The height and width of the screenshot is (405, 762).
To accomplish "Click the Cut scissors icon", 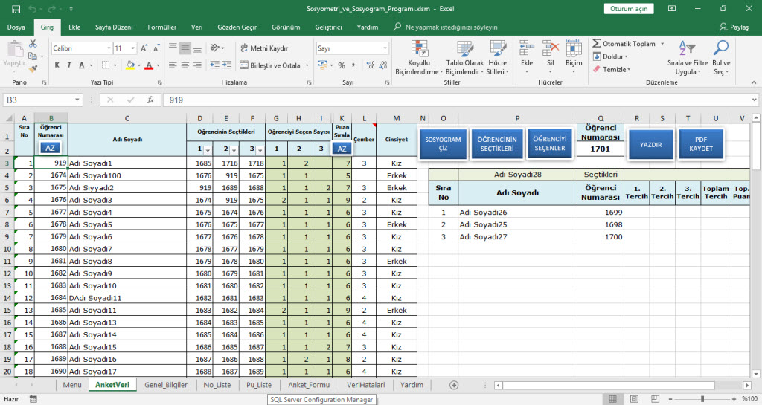I will 33,44.
